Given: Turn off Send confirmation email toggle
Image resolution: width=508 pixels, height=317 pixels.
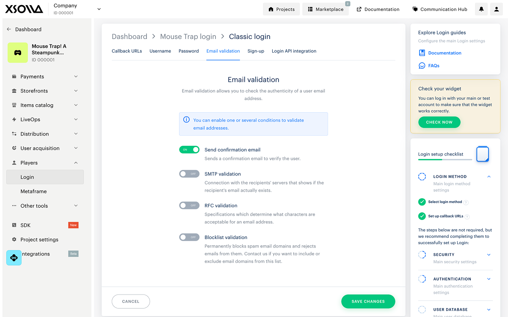Looking at the screenshot, I should [189, 150].
